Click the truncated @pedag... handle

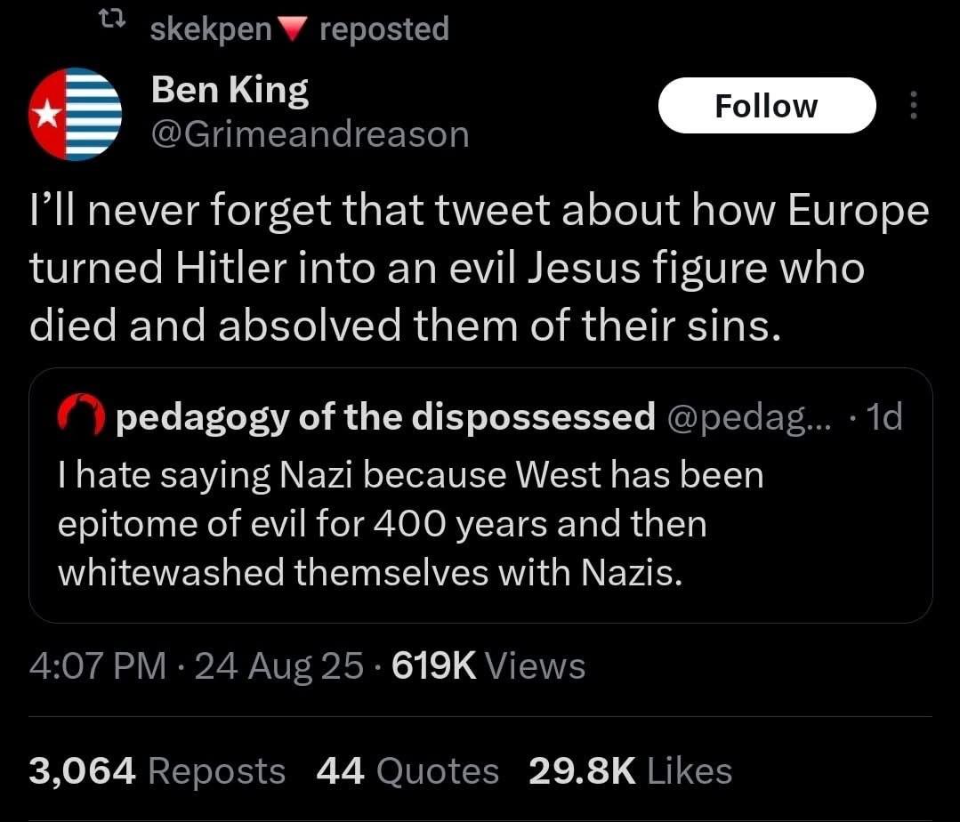click(746, 415)
